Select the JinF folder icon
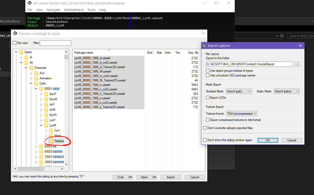Image resolution: width=314 pixels, height=195 pixels. click(x=46, y=104)
